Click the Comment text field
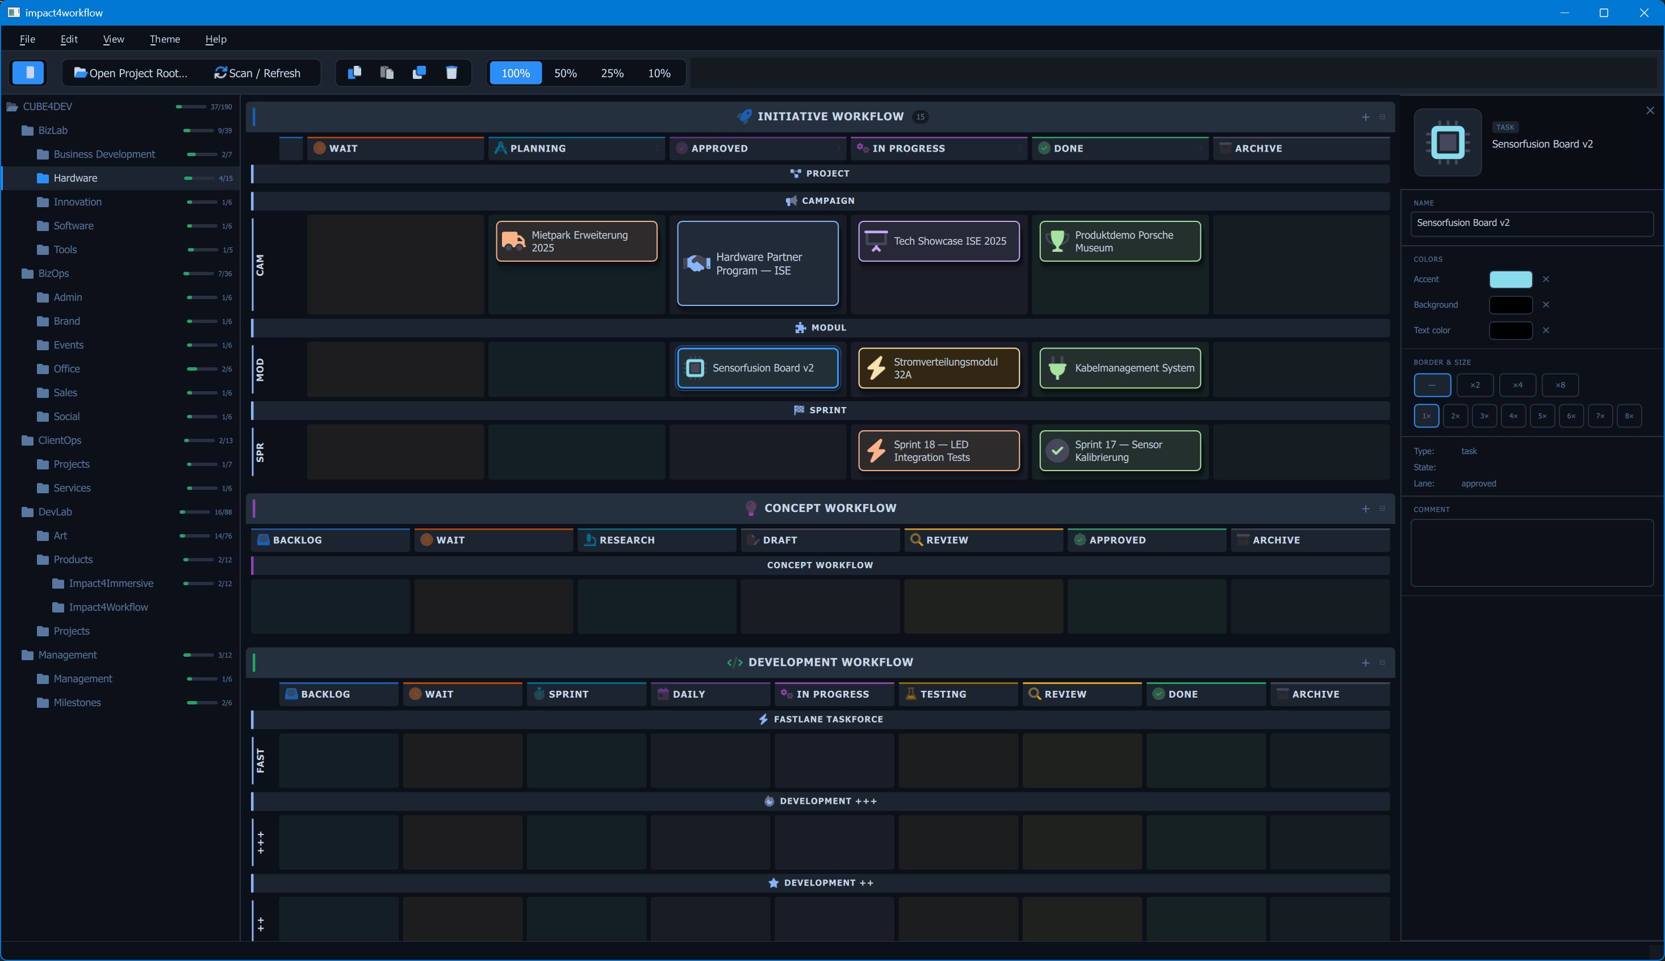The width and height of the screenshot is (1665, 961). [x=1531, y=552]
